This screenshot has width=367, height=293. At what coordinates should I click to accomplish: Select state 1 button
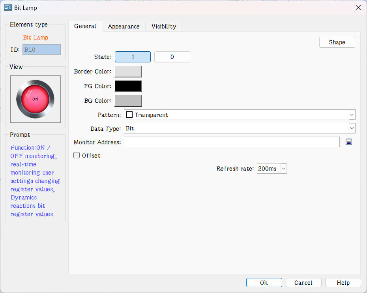point(133,56)
